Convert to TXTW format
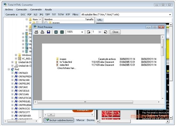 [61, 15]
